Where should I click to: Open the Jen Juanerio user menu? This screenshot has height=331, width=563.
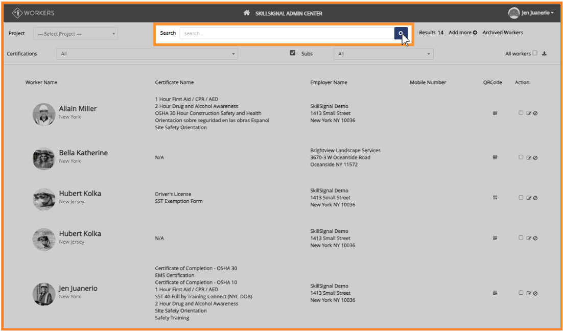[x=537, y=13]
